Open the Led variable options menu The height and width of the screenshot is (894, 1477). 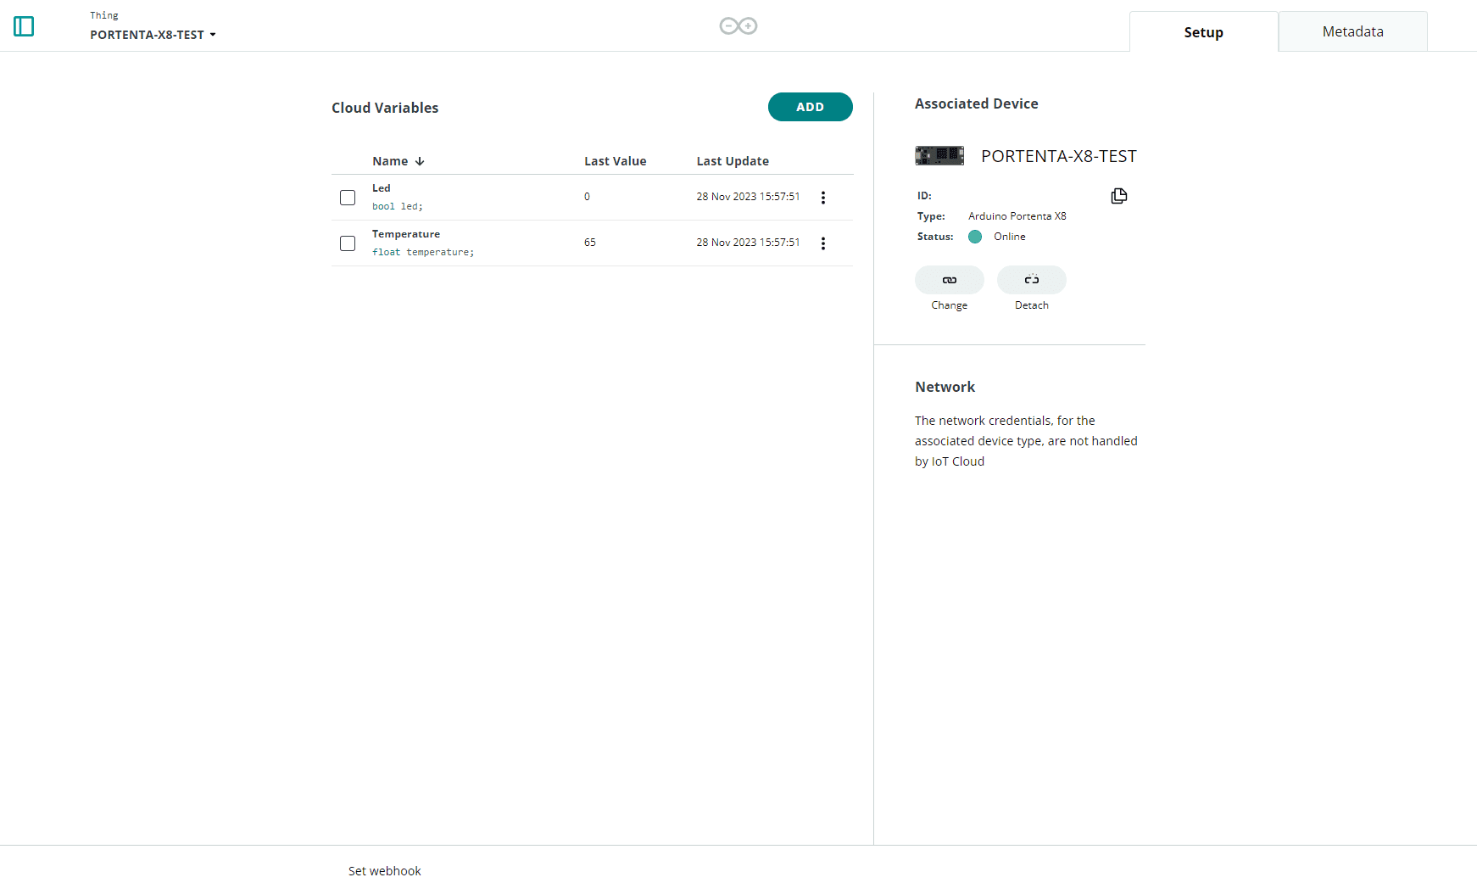(x=822, y=198)
